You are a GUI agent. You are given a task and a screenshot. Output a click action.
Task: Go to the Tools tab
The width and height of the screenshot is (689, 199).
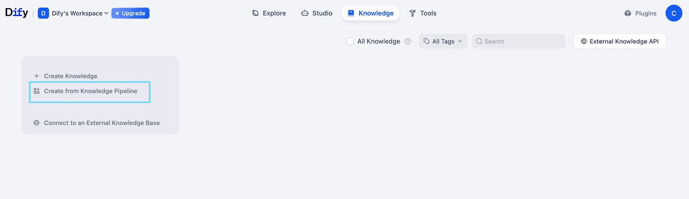(x=423, y=13)
